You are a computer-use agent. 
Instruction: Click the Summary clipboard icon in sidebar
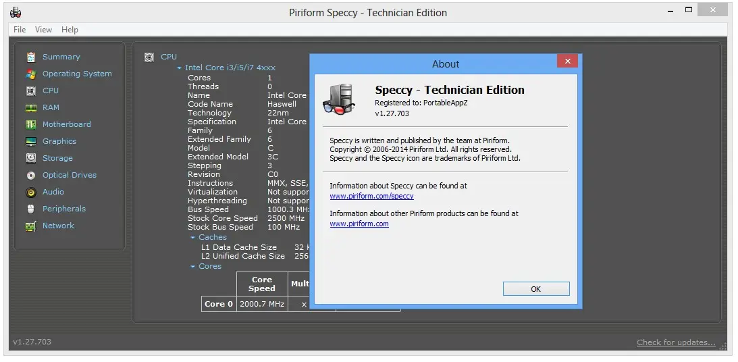tap(31, 57)
